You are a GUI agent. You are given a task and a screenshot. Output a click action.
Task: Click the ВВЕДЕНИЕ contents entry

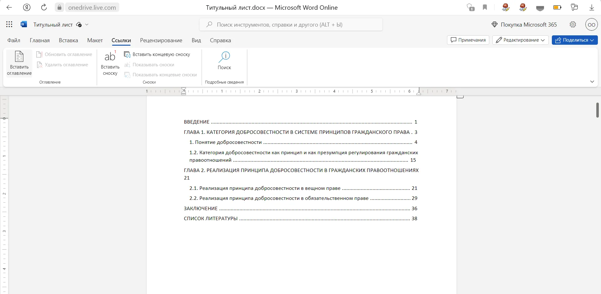coord(300,122)
